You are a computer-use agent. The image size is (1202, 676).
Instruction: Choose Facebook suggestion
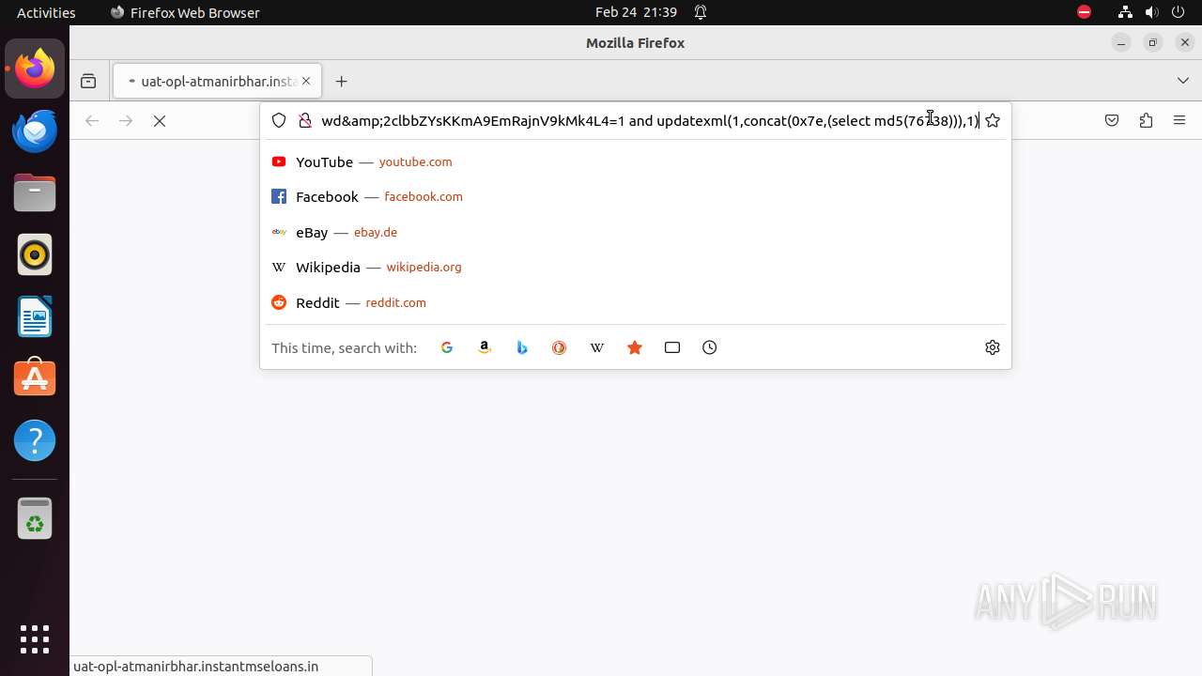point(636,196)
